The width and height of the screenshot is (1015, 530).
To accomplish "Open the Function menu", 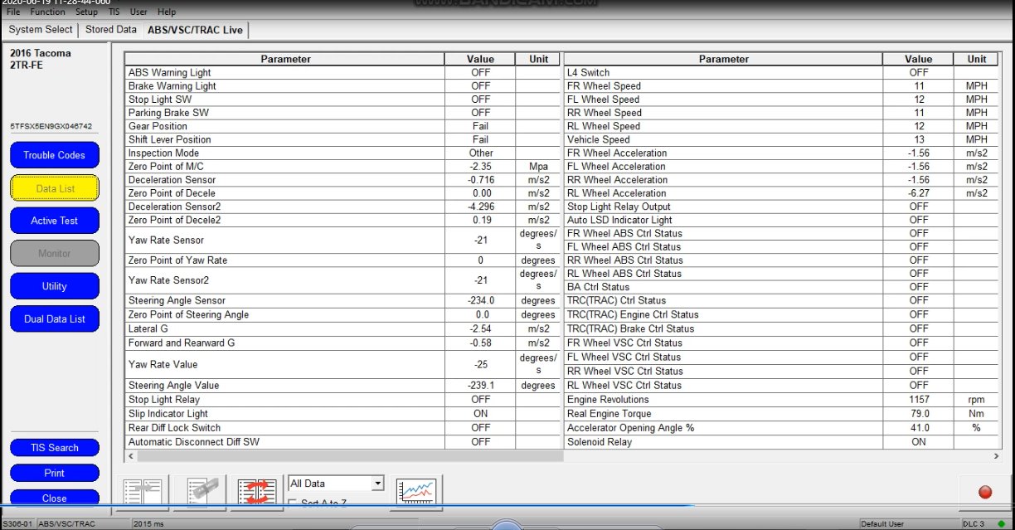I will [47, 12].
